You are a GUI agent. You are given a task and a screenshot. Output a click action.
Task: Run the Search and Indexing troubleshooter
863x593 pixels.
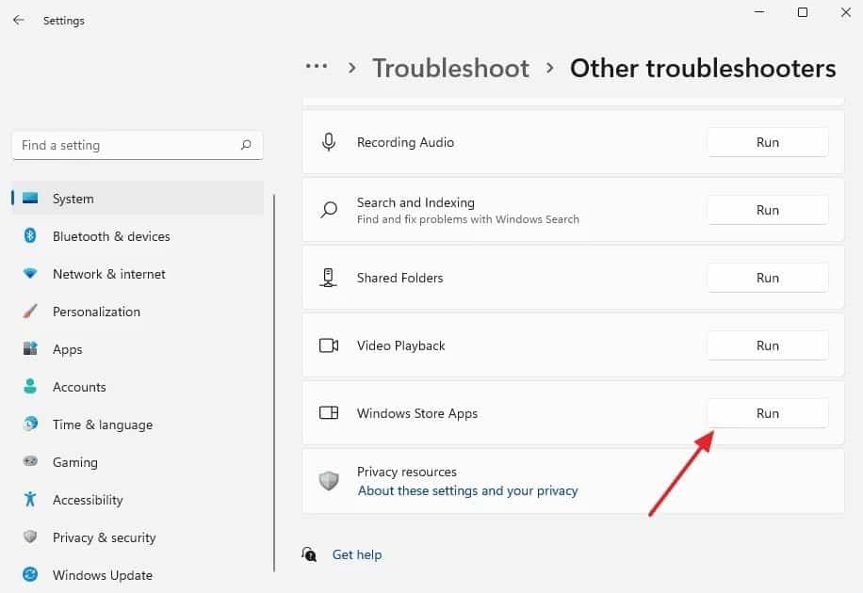[x=767, y=210]
